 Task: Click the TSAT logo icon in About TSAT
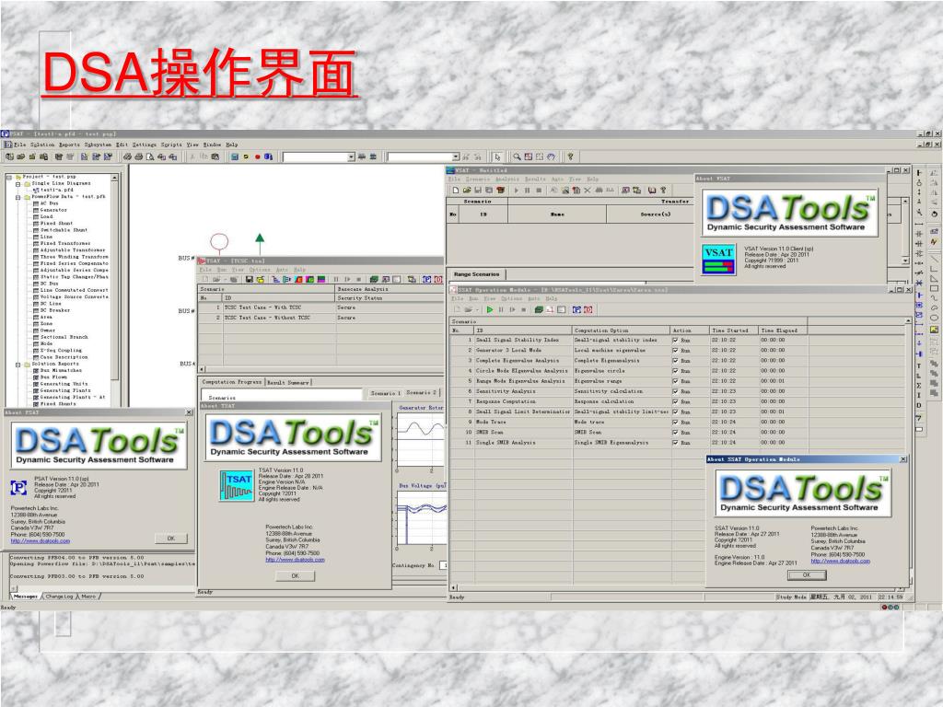237,485
